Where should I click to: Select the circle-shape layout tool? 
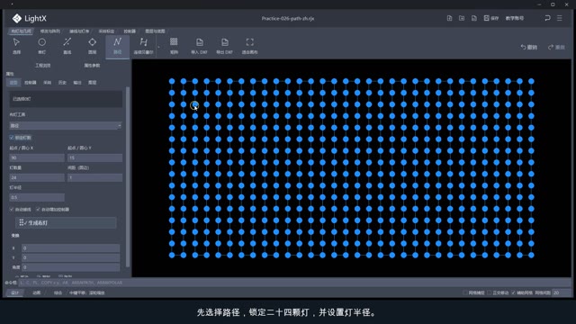point(92,46)
